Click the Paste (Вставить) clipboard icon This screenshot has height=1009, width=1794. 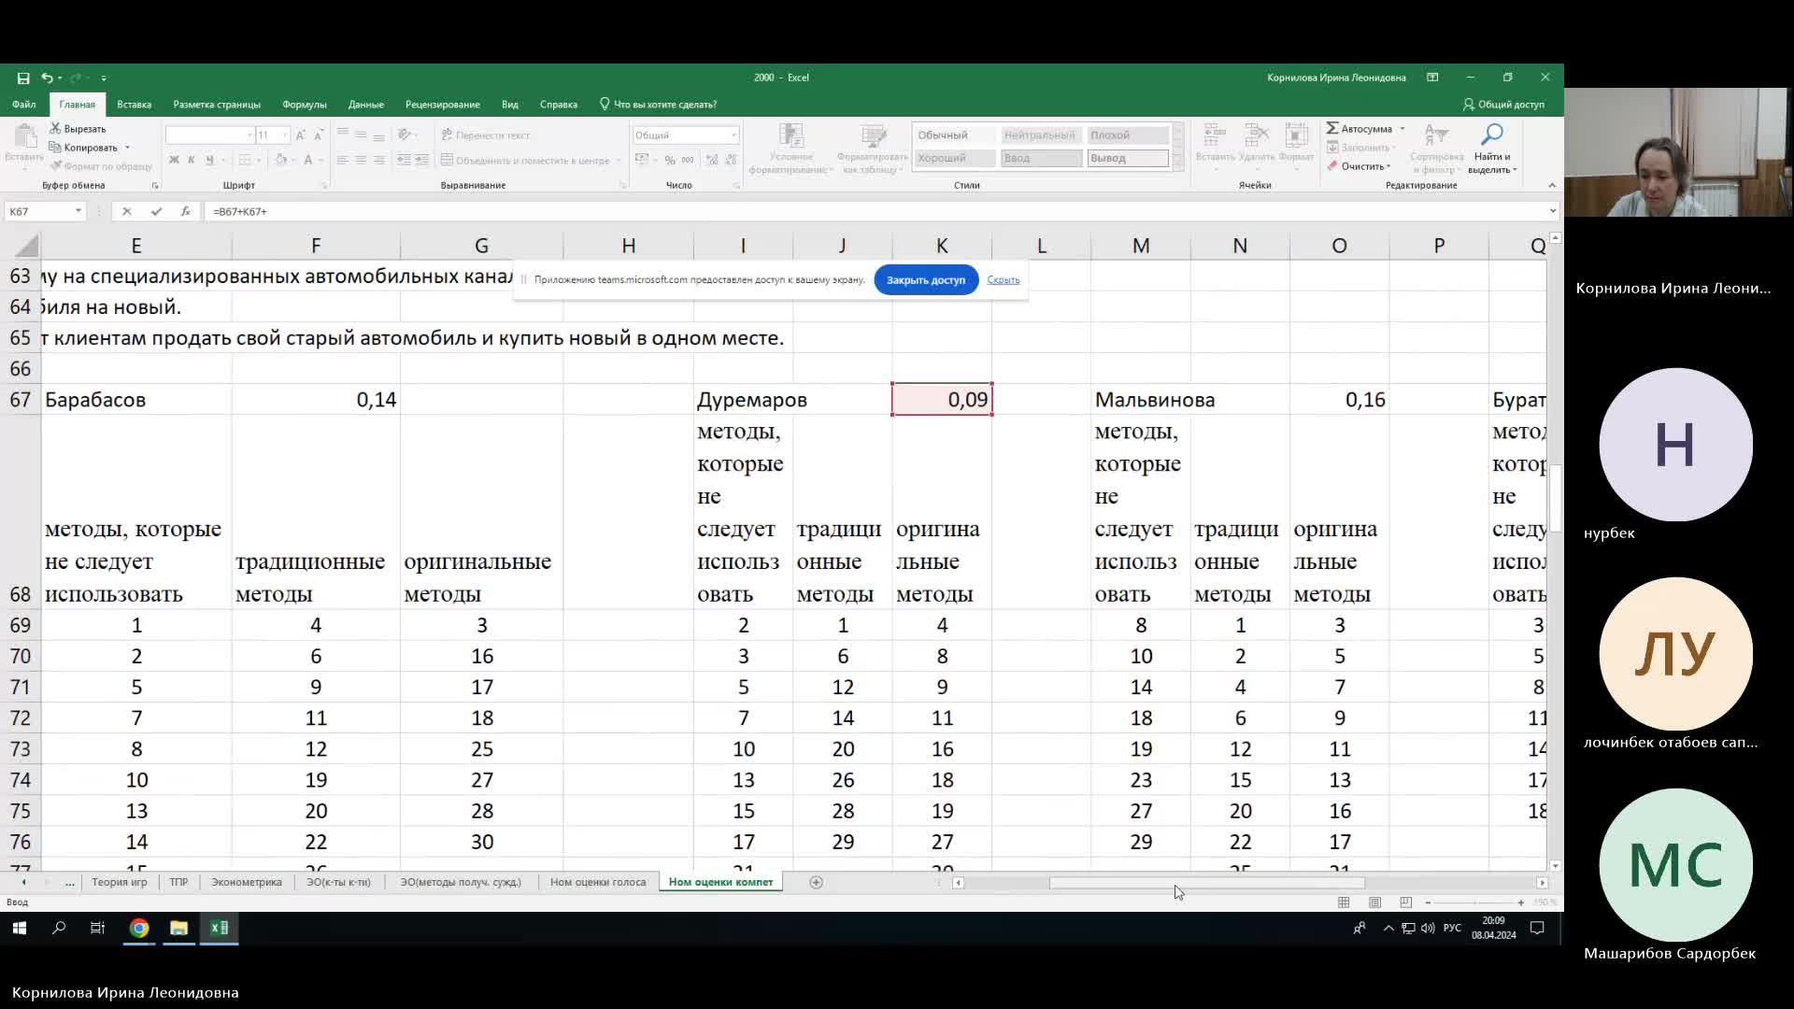pyautogui.click(x=24, y=136)
